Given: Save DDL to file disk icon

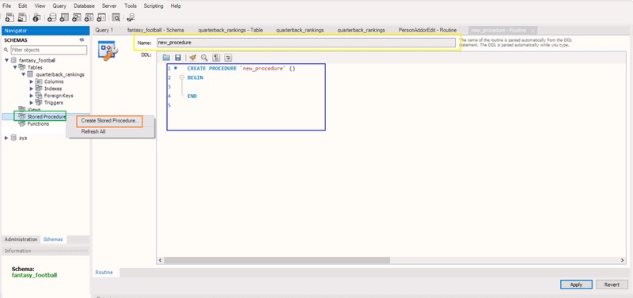Looking at the screenshot, I should (177, 58).
